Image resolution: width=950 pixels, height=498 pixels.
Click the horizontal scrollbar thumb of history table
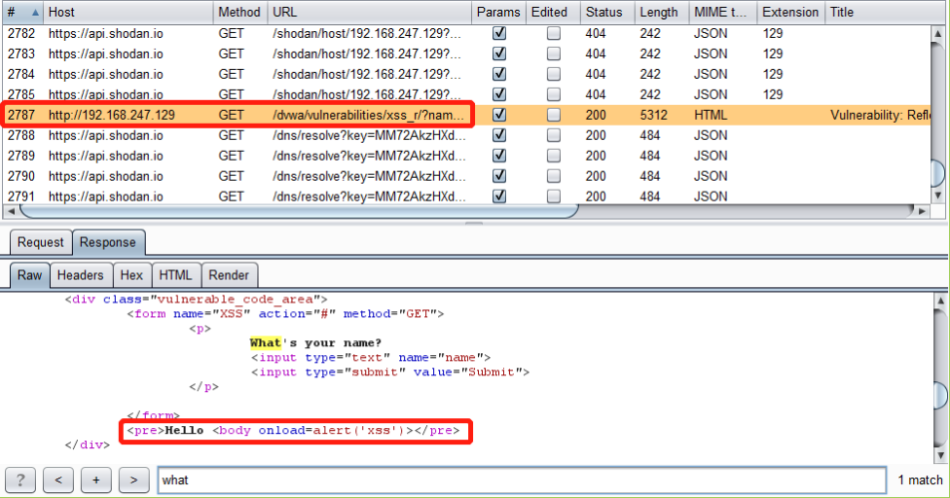(299, 211)
